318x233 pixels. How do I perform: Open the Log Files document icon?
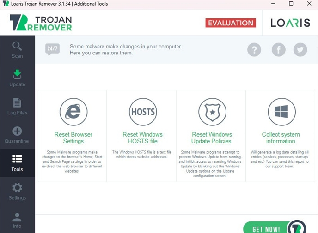coord(17,102)
